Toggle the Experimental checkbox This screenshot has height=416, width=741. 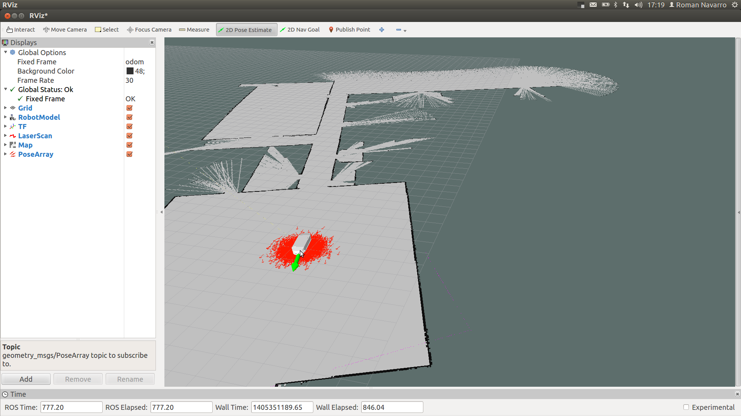(x=686, y=407)
